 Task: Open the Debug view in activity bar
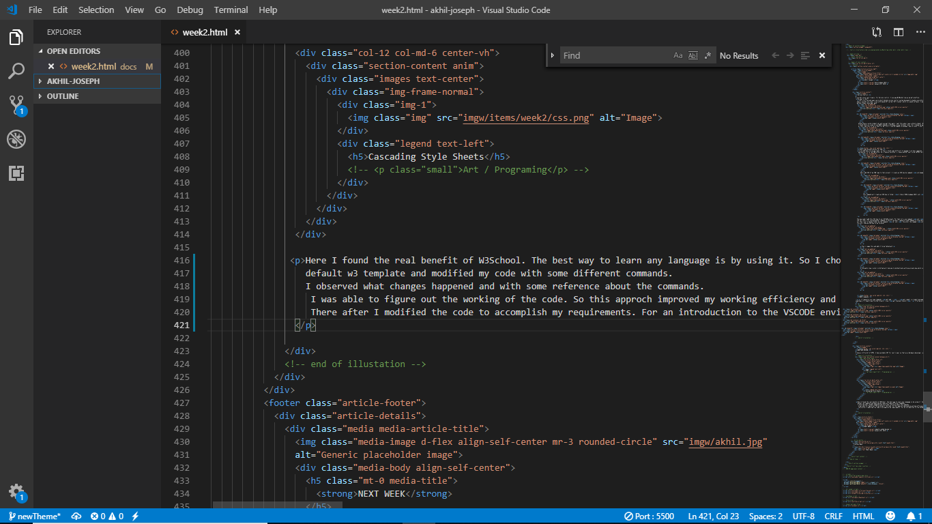[x=16, y=139]
